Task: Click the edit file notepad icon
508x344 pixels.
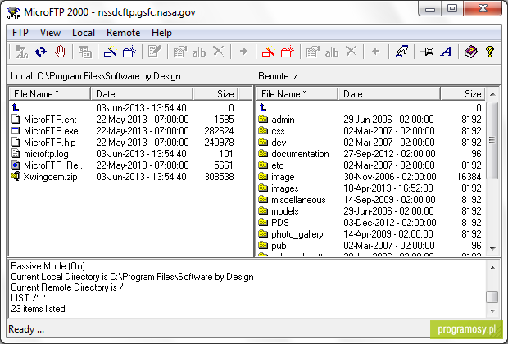Action: point(155,52)
